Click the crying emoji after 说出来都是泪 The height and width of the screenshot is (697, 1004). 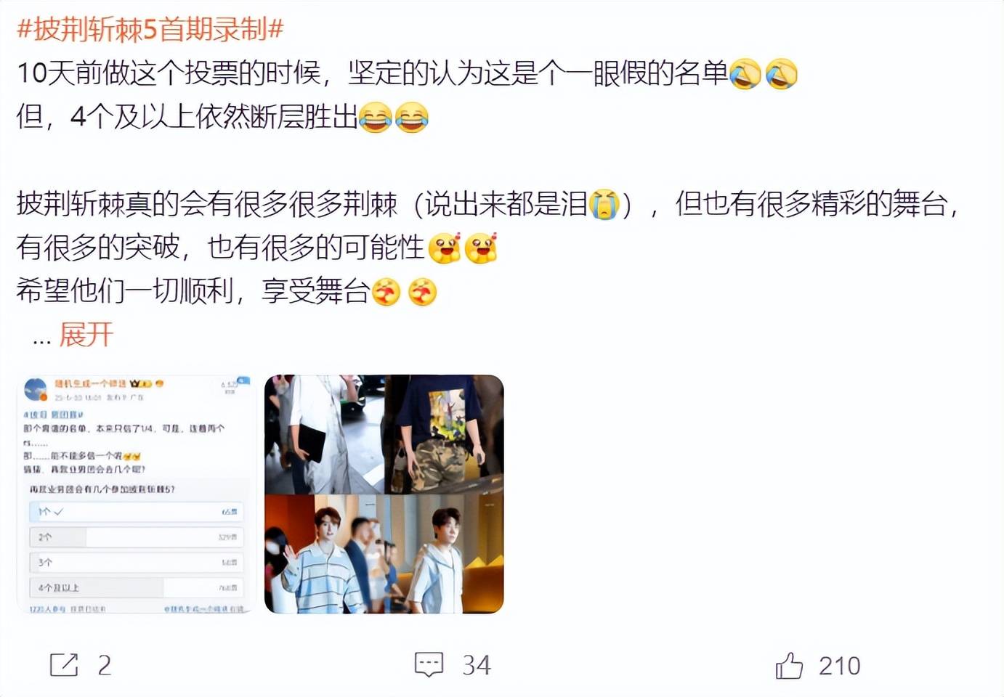click(604, 205)
